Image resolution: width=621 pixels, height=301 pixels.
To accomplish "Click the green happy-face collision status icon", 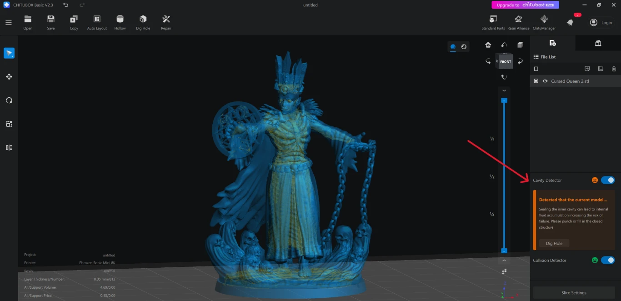I will (x=595, y=260).
